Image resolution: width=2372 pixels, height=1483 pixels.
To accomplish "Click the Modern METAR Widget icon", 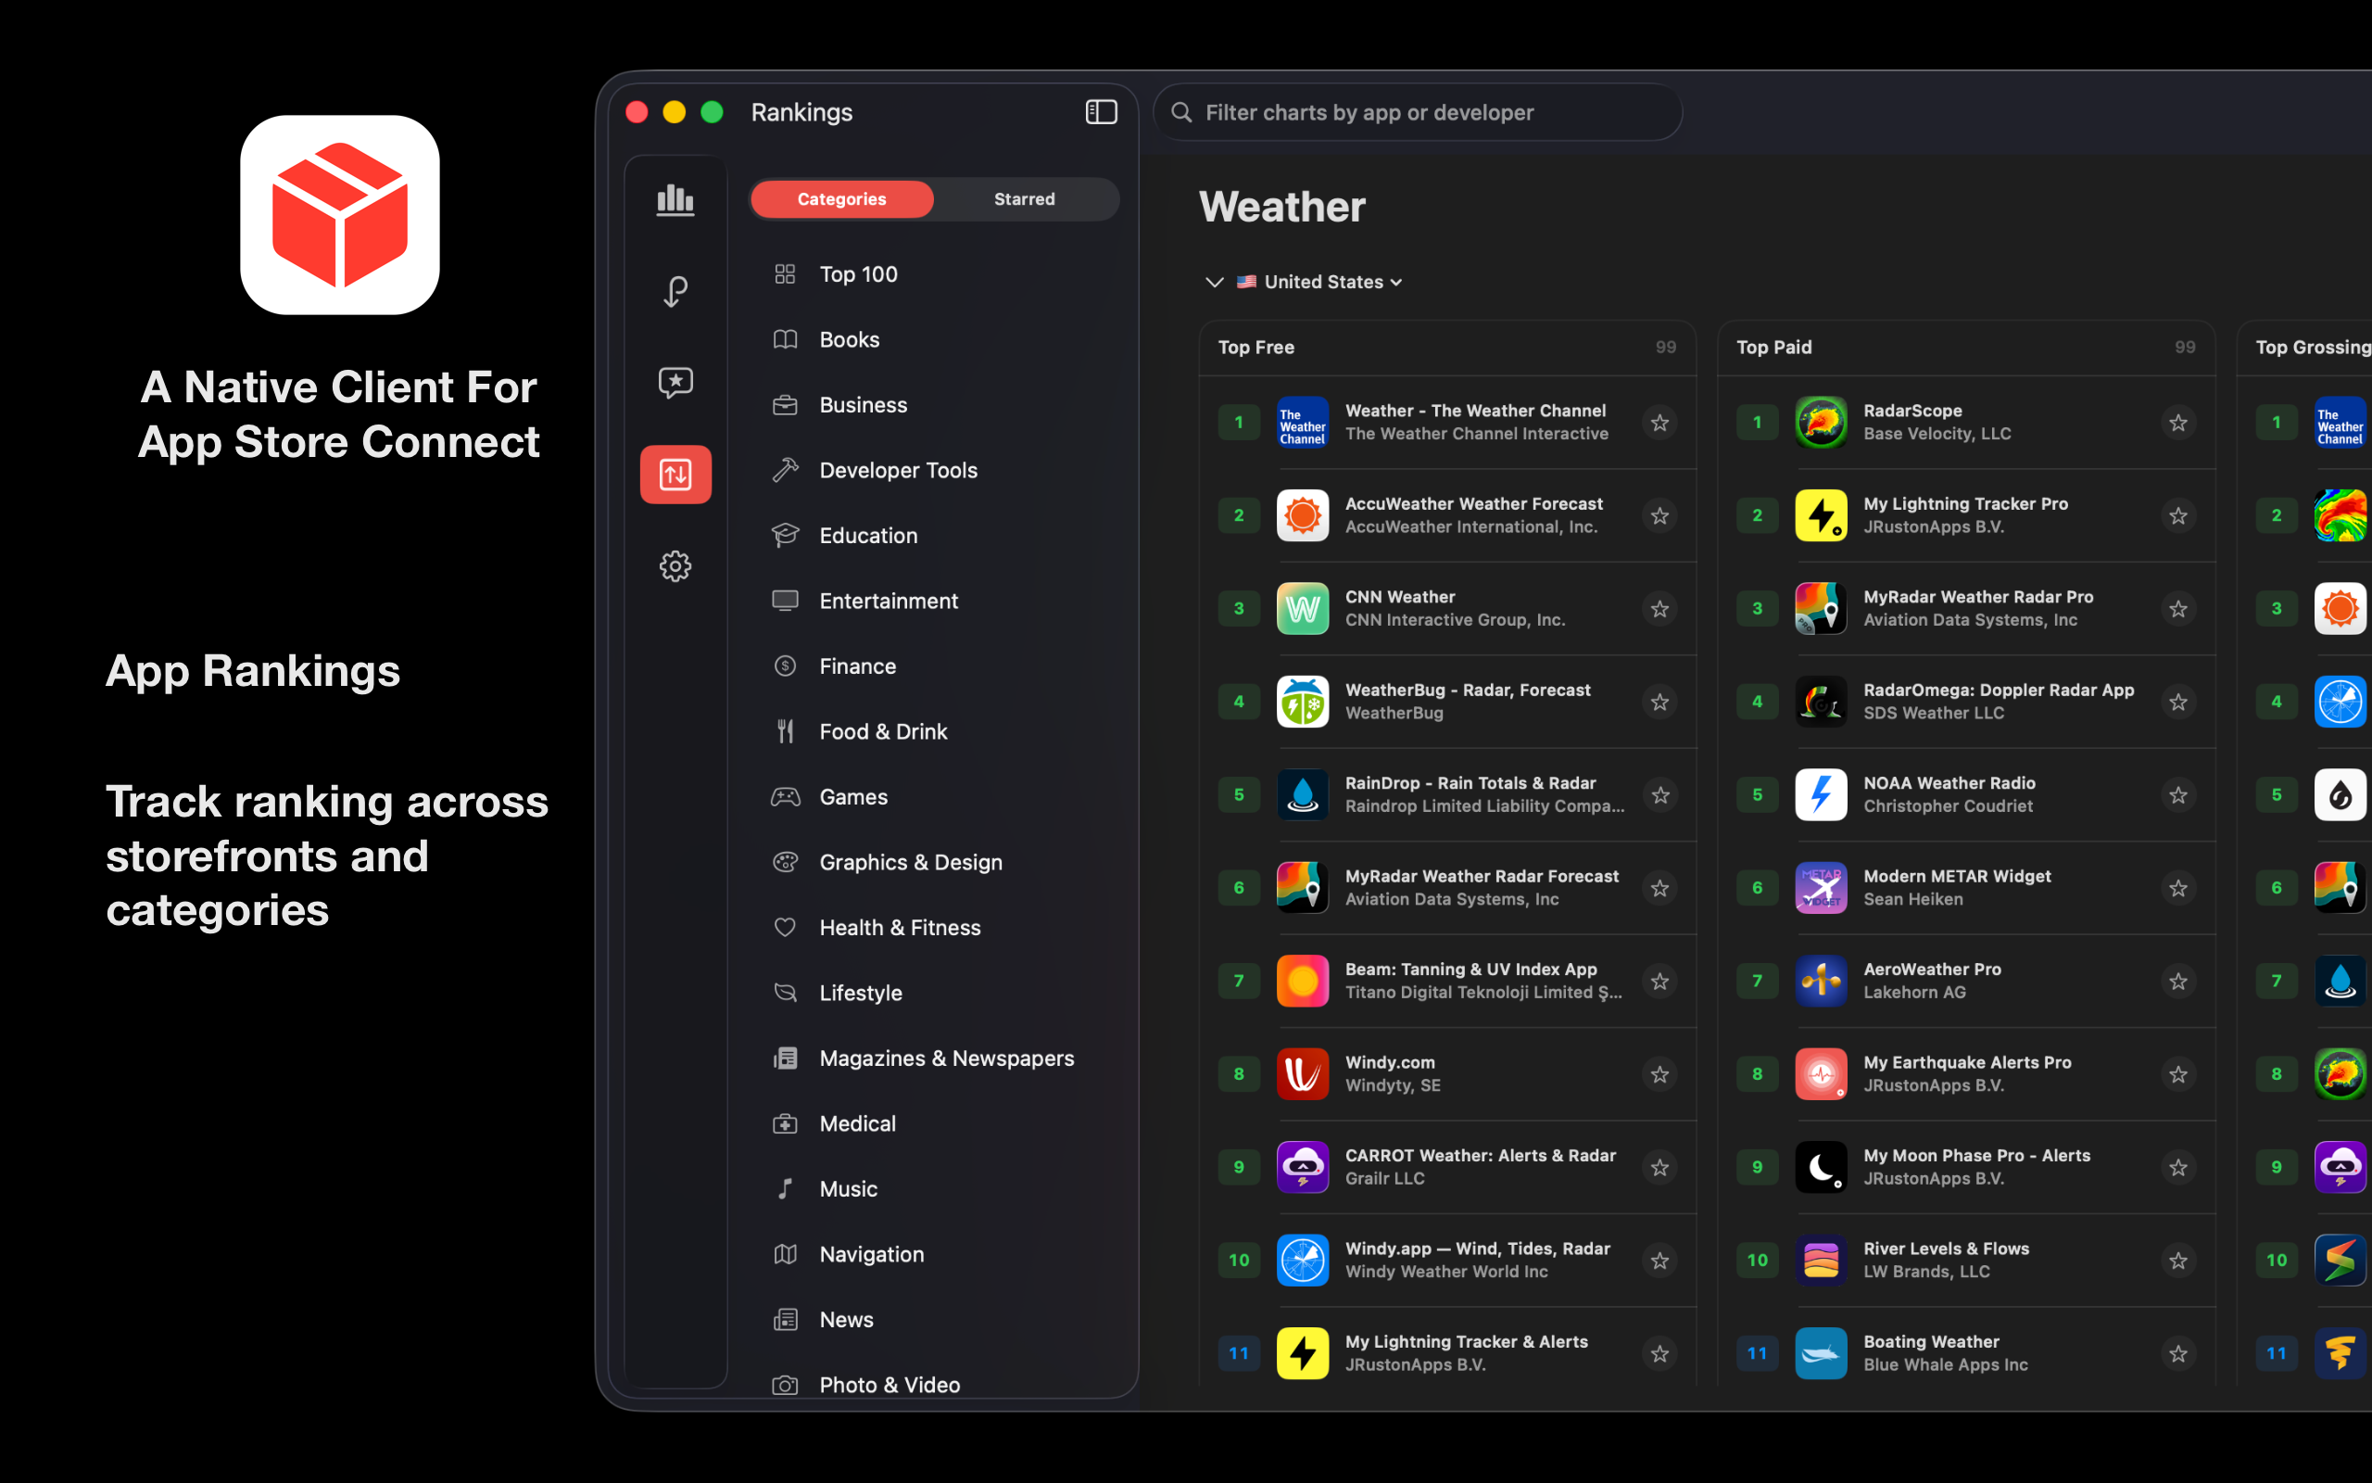I will 1821,889.
